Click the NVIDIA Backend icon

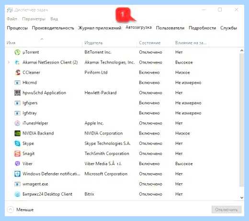17,133
